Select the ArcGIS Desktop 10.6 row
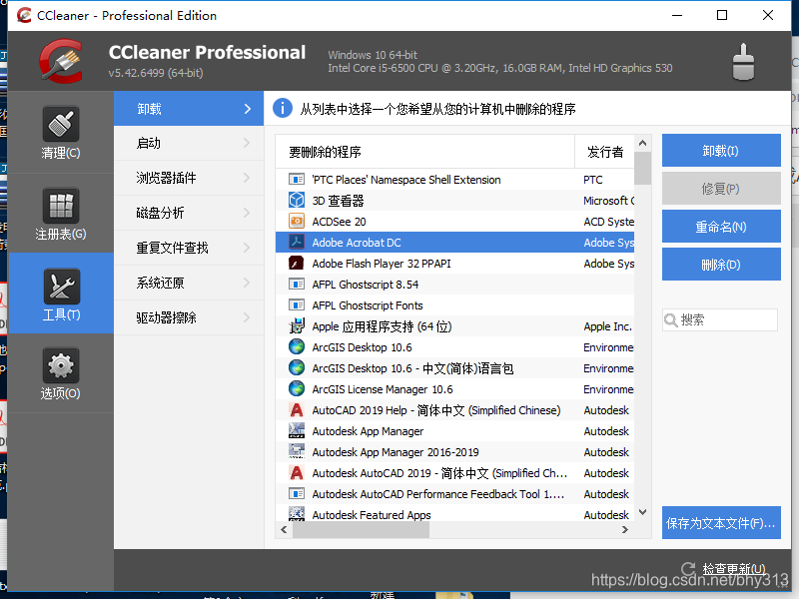Image resolution: width=799 pixels, height=599 pixels. [x=455, y=346]
